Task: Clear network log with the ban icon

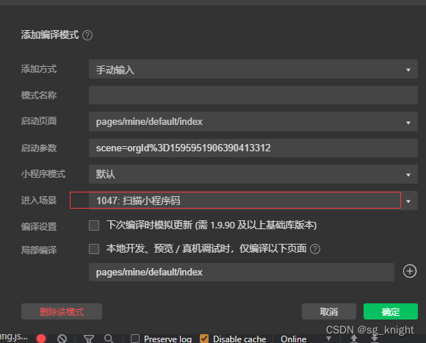Action: [62, 339]
